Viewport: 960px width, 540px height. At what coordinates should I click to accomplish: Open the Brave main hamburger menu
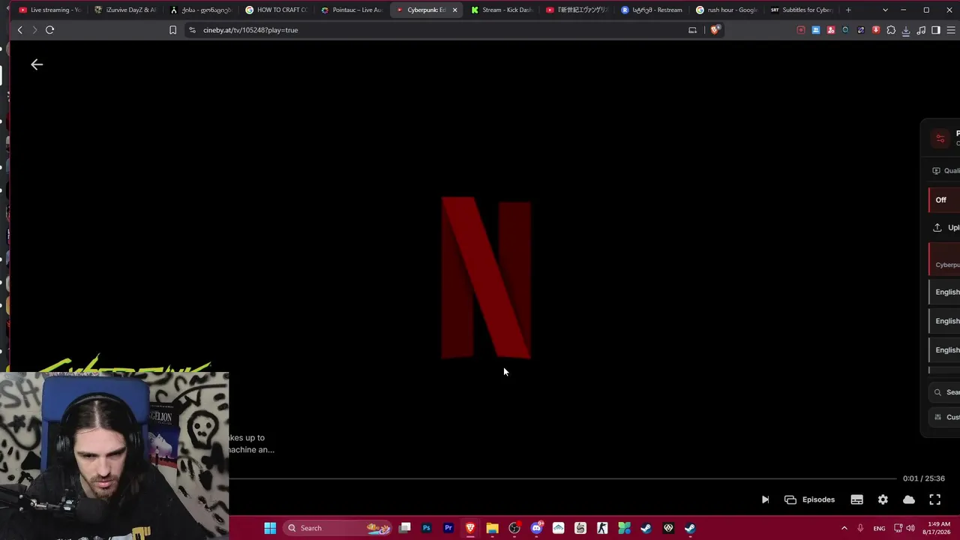pyautogui.click(x=951, y=30)
